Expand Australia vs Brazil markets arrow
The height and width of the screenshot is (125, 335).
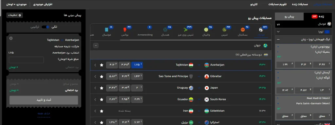click(x=95, y=123)
